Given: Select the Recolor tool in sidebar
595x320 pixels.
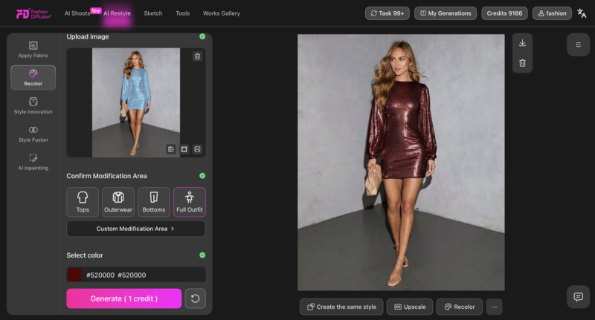Looking at the screenshot, I should pyautogui.click(x=33, y=78).
